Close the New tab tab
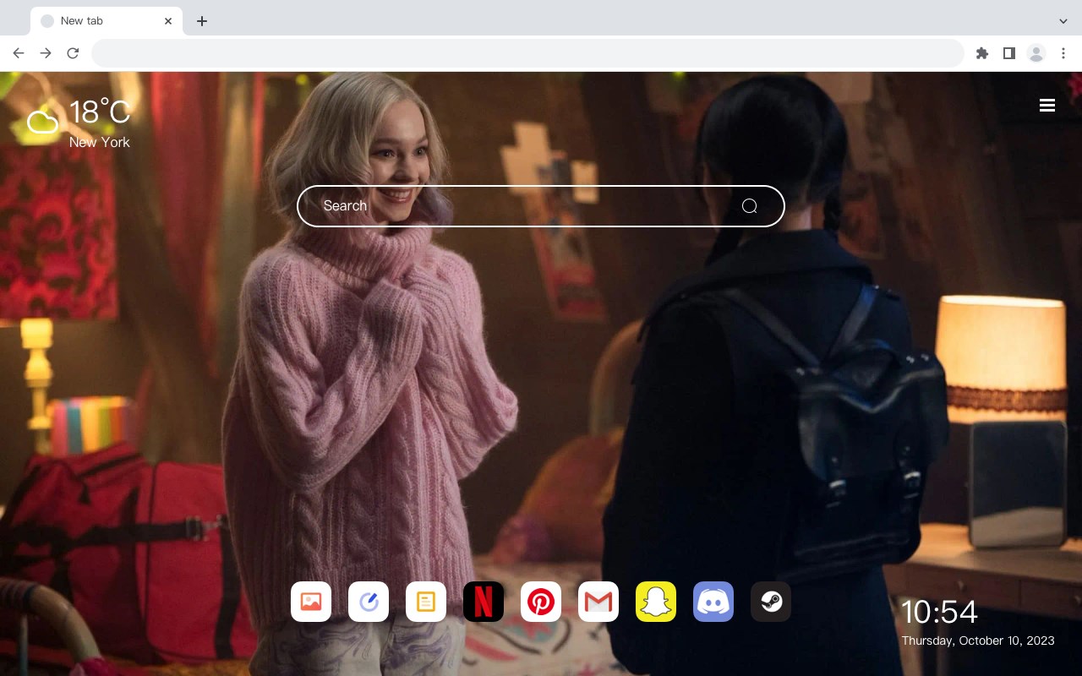This screenshot has width=1082, height=676. tap(169, 21)
